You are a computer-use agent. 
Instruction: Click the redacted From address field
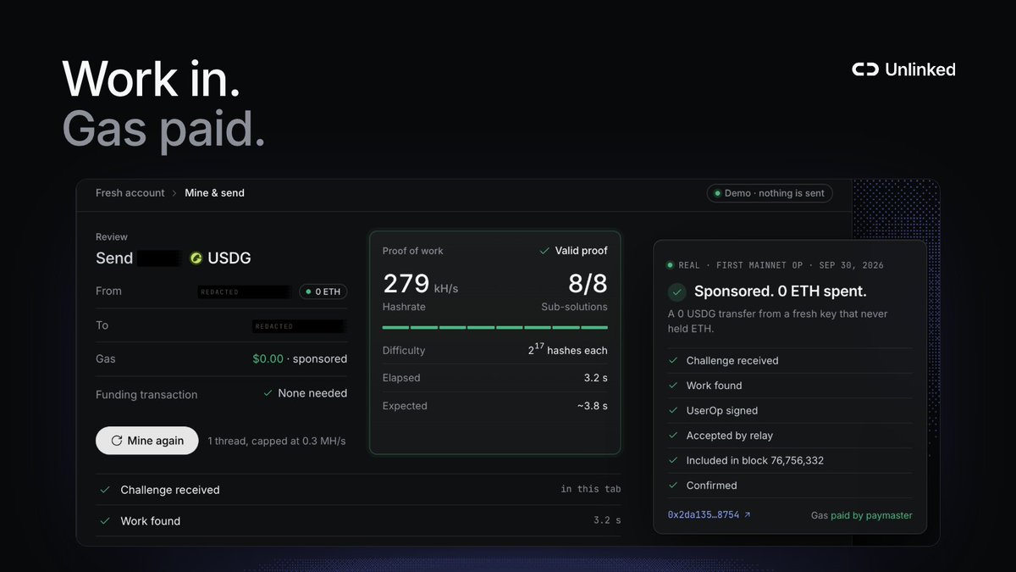pos(246,292)
